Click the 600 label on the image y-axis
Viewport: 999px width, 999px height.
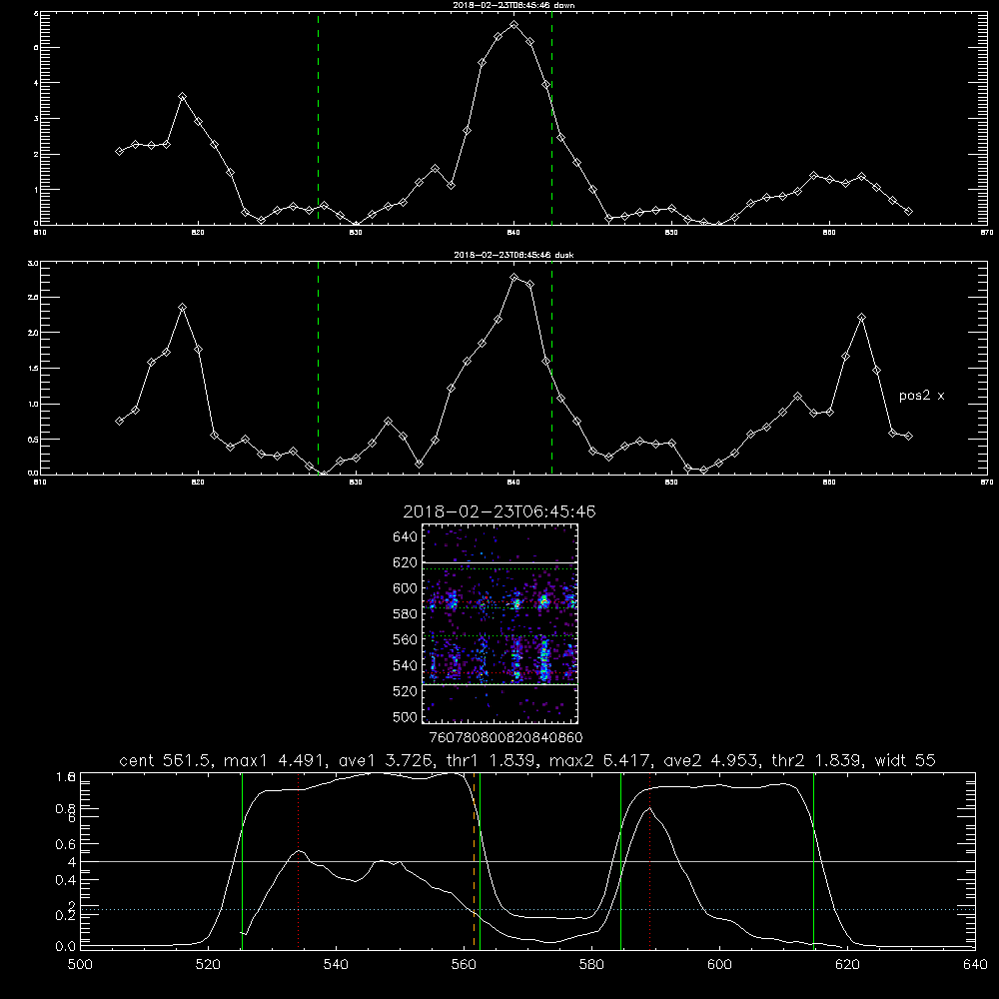click(x=406, y=588)
